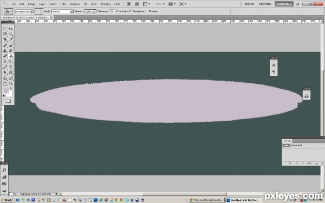Viewport: 325px width, 203px height.
Task: Open the Window menu
Action: point(105,4)
